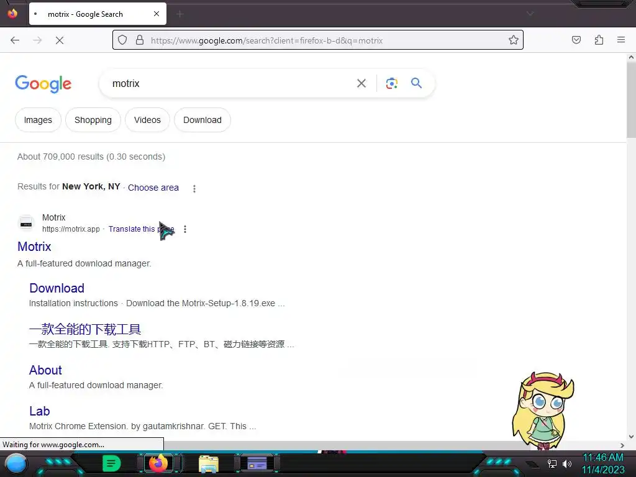Open the Firefox hamburger menu
Image resolution: width=636 pixels, height=477 pixels.
click(621, 40)
